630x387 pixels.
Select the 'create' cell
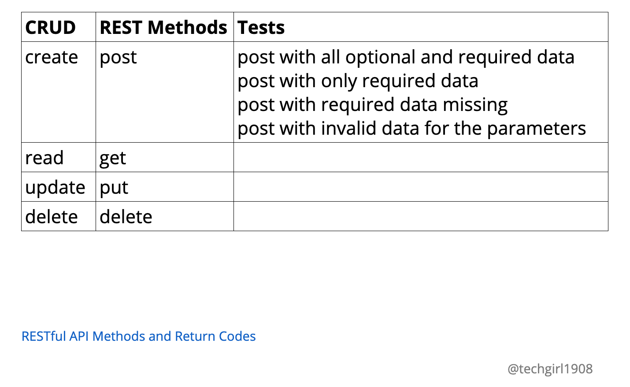click(x=52, y=57)
